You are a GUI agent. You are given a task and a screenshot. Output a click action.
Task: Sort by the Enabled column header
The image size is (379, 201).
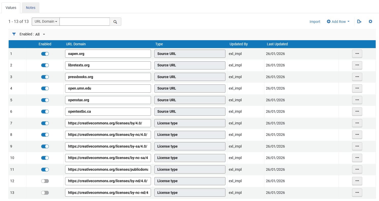[45, 44]
